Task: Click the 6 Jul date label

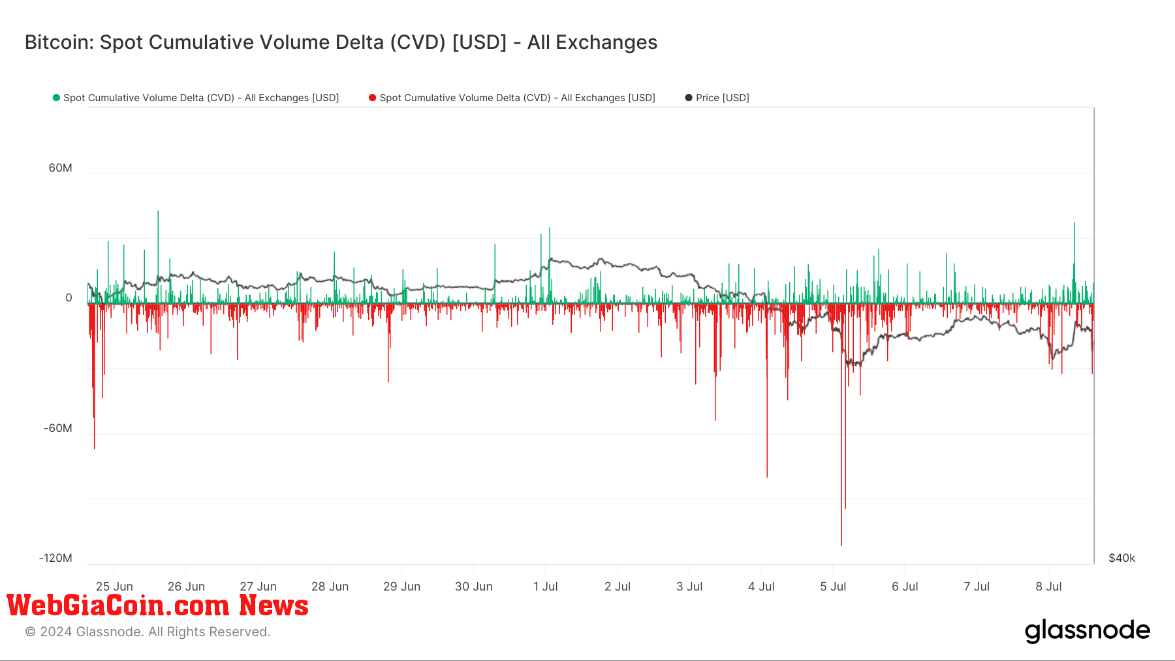Action: [x=904, y=587]
